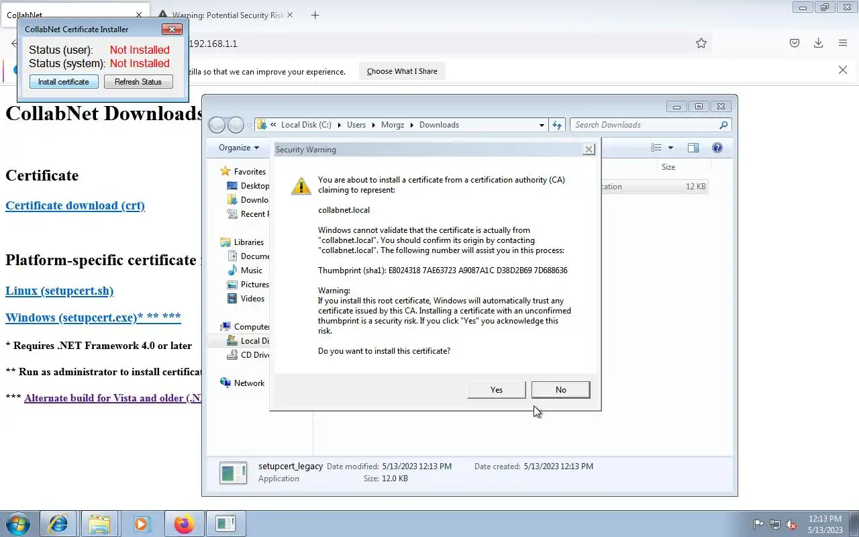The image size is (859, 537).
Task: Open CD Drive in navigation pane
Action: tap(254, 355)
